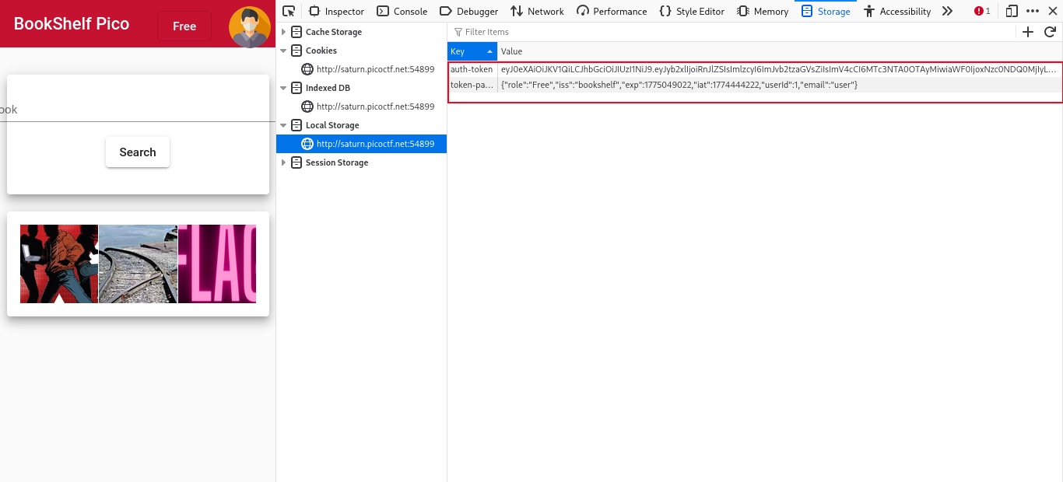Open the overflow tools chevron
The width and height of the screenshot is (1063, 482).
tap(947, 11)
